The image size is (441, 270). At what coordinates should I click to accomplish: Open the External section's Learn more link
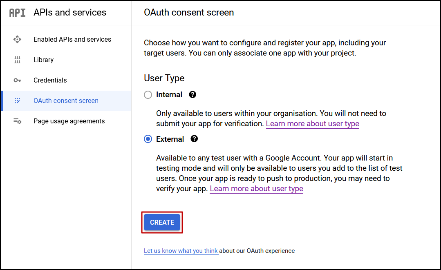(256, 188)
